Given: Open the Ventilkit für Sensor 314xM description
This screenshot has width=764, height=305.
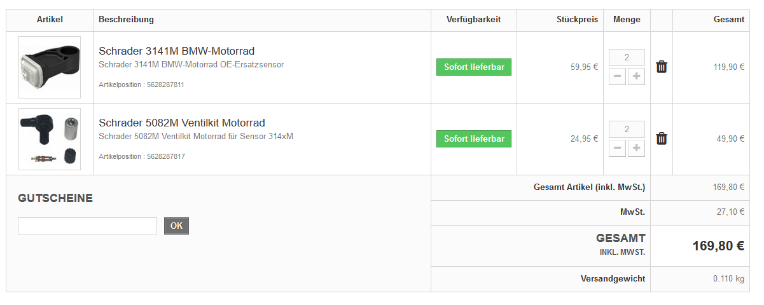Looking at the screenshot, I should pyautogui.click(x=196, y=137).
